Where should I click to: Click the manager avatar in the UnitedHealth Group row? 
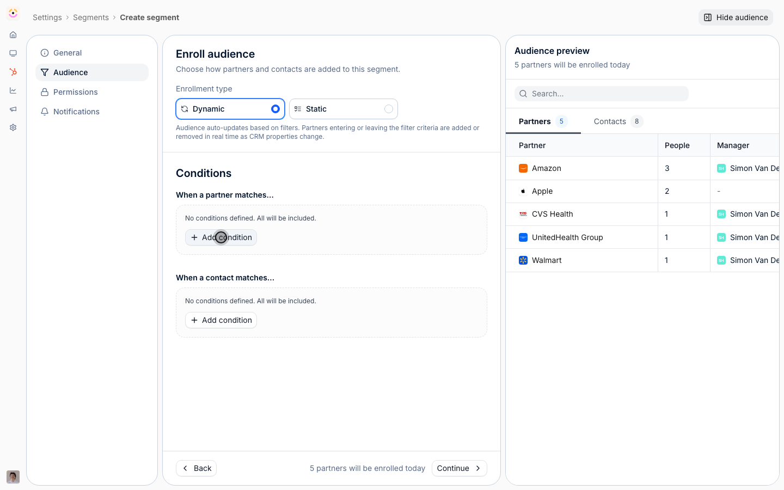click(721, 237)
